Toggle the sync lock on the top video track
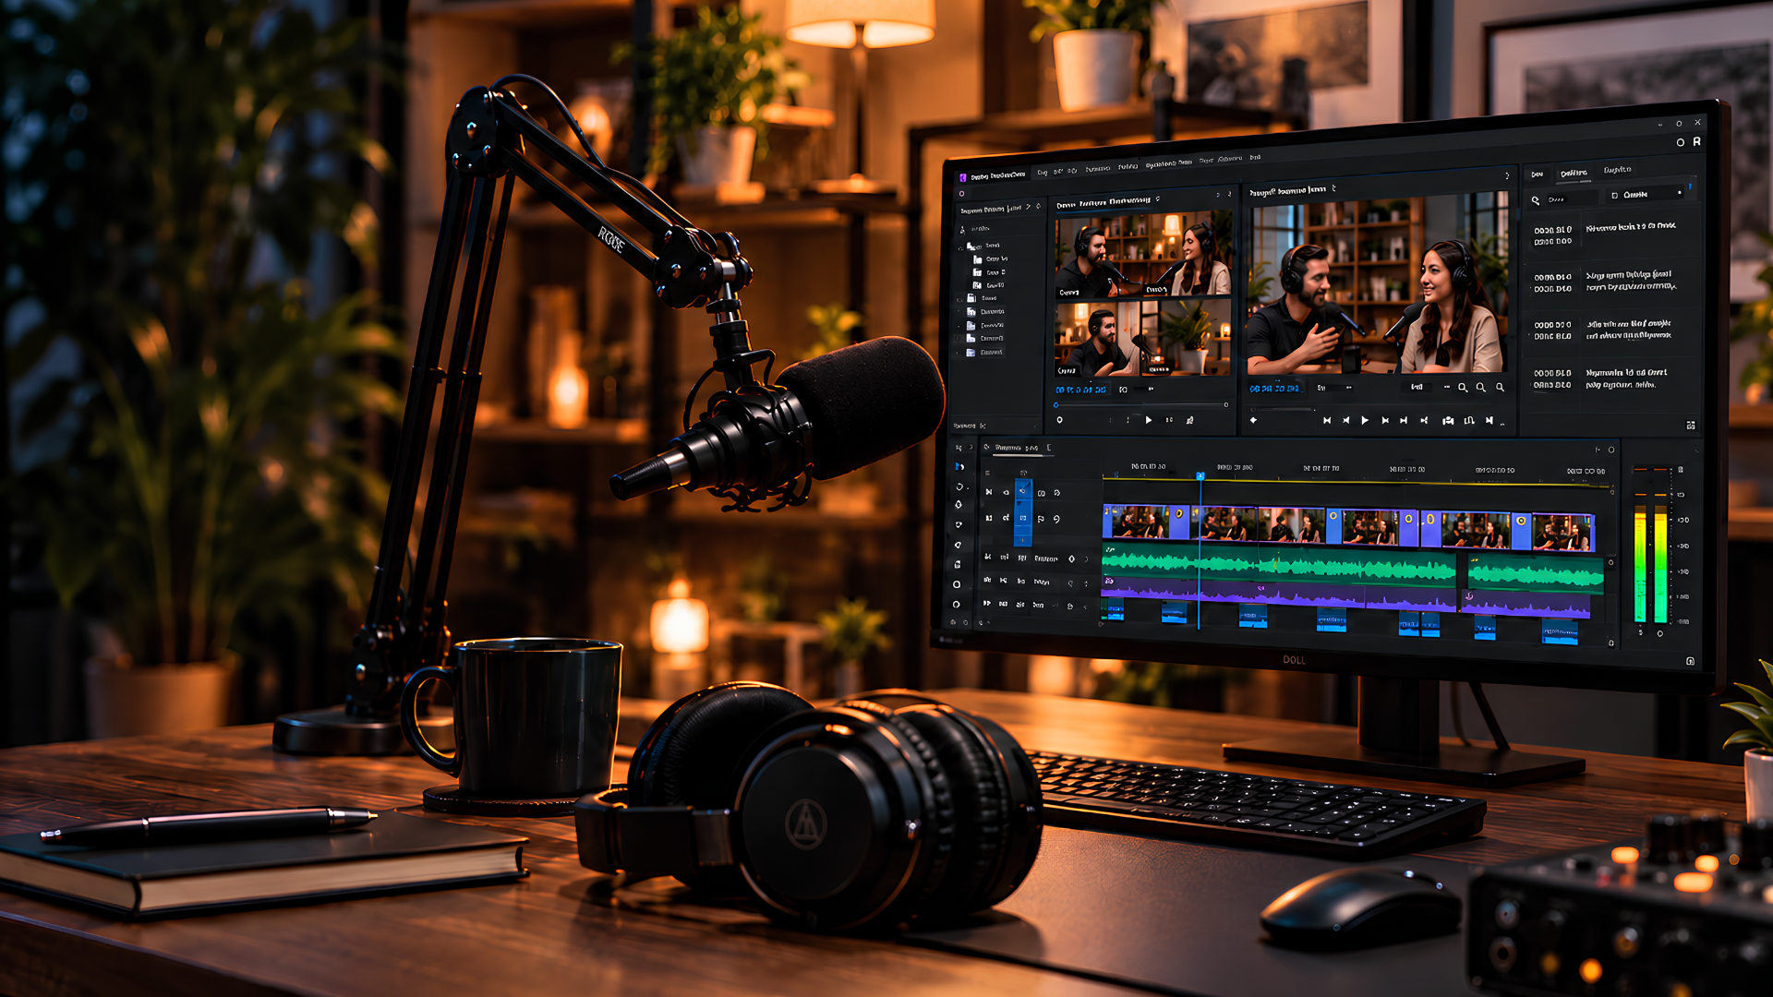The width and height of the screenshot is (1773, 997). coord(1042,493)
